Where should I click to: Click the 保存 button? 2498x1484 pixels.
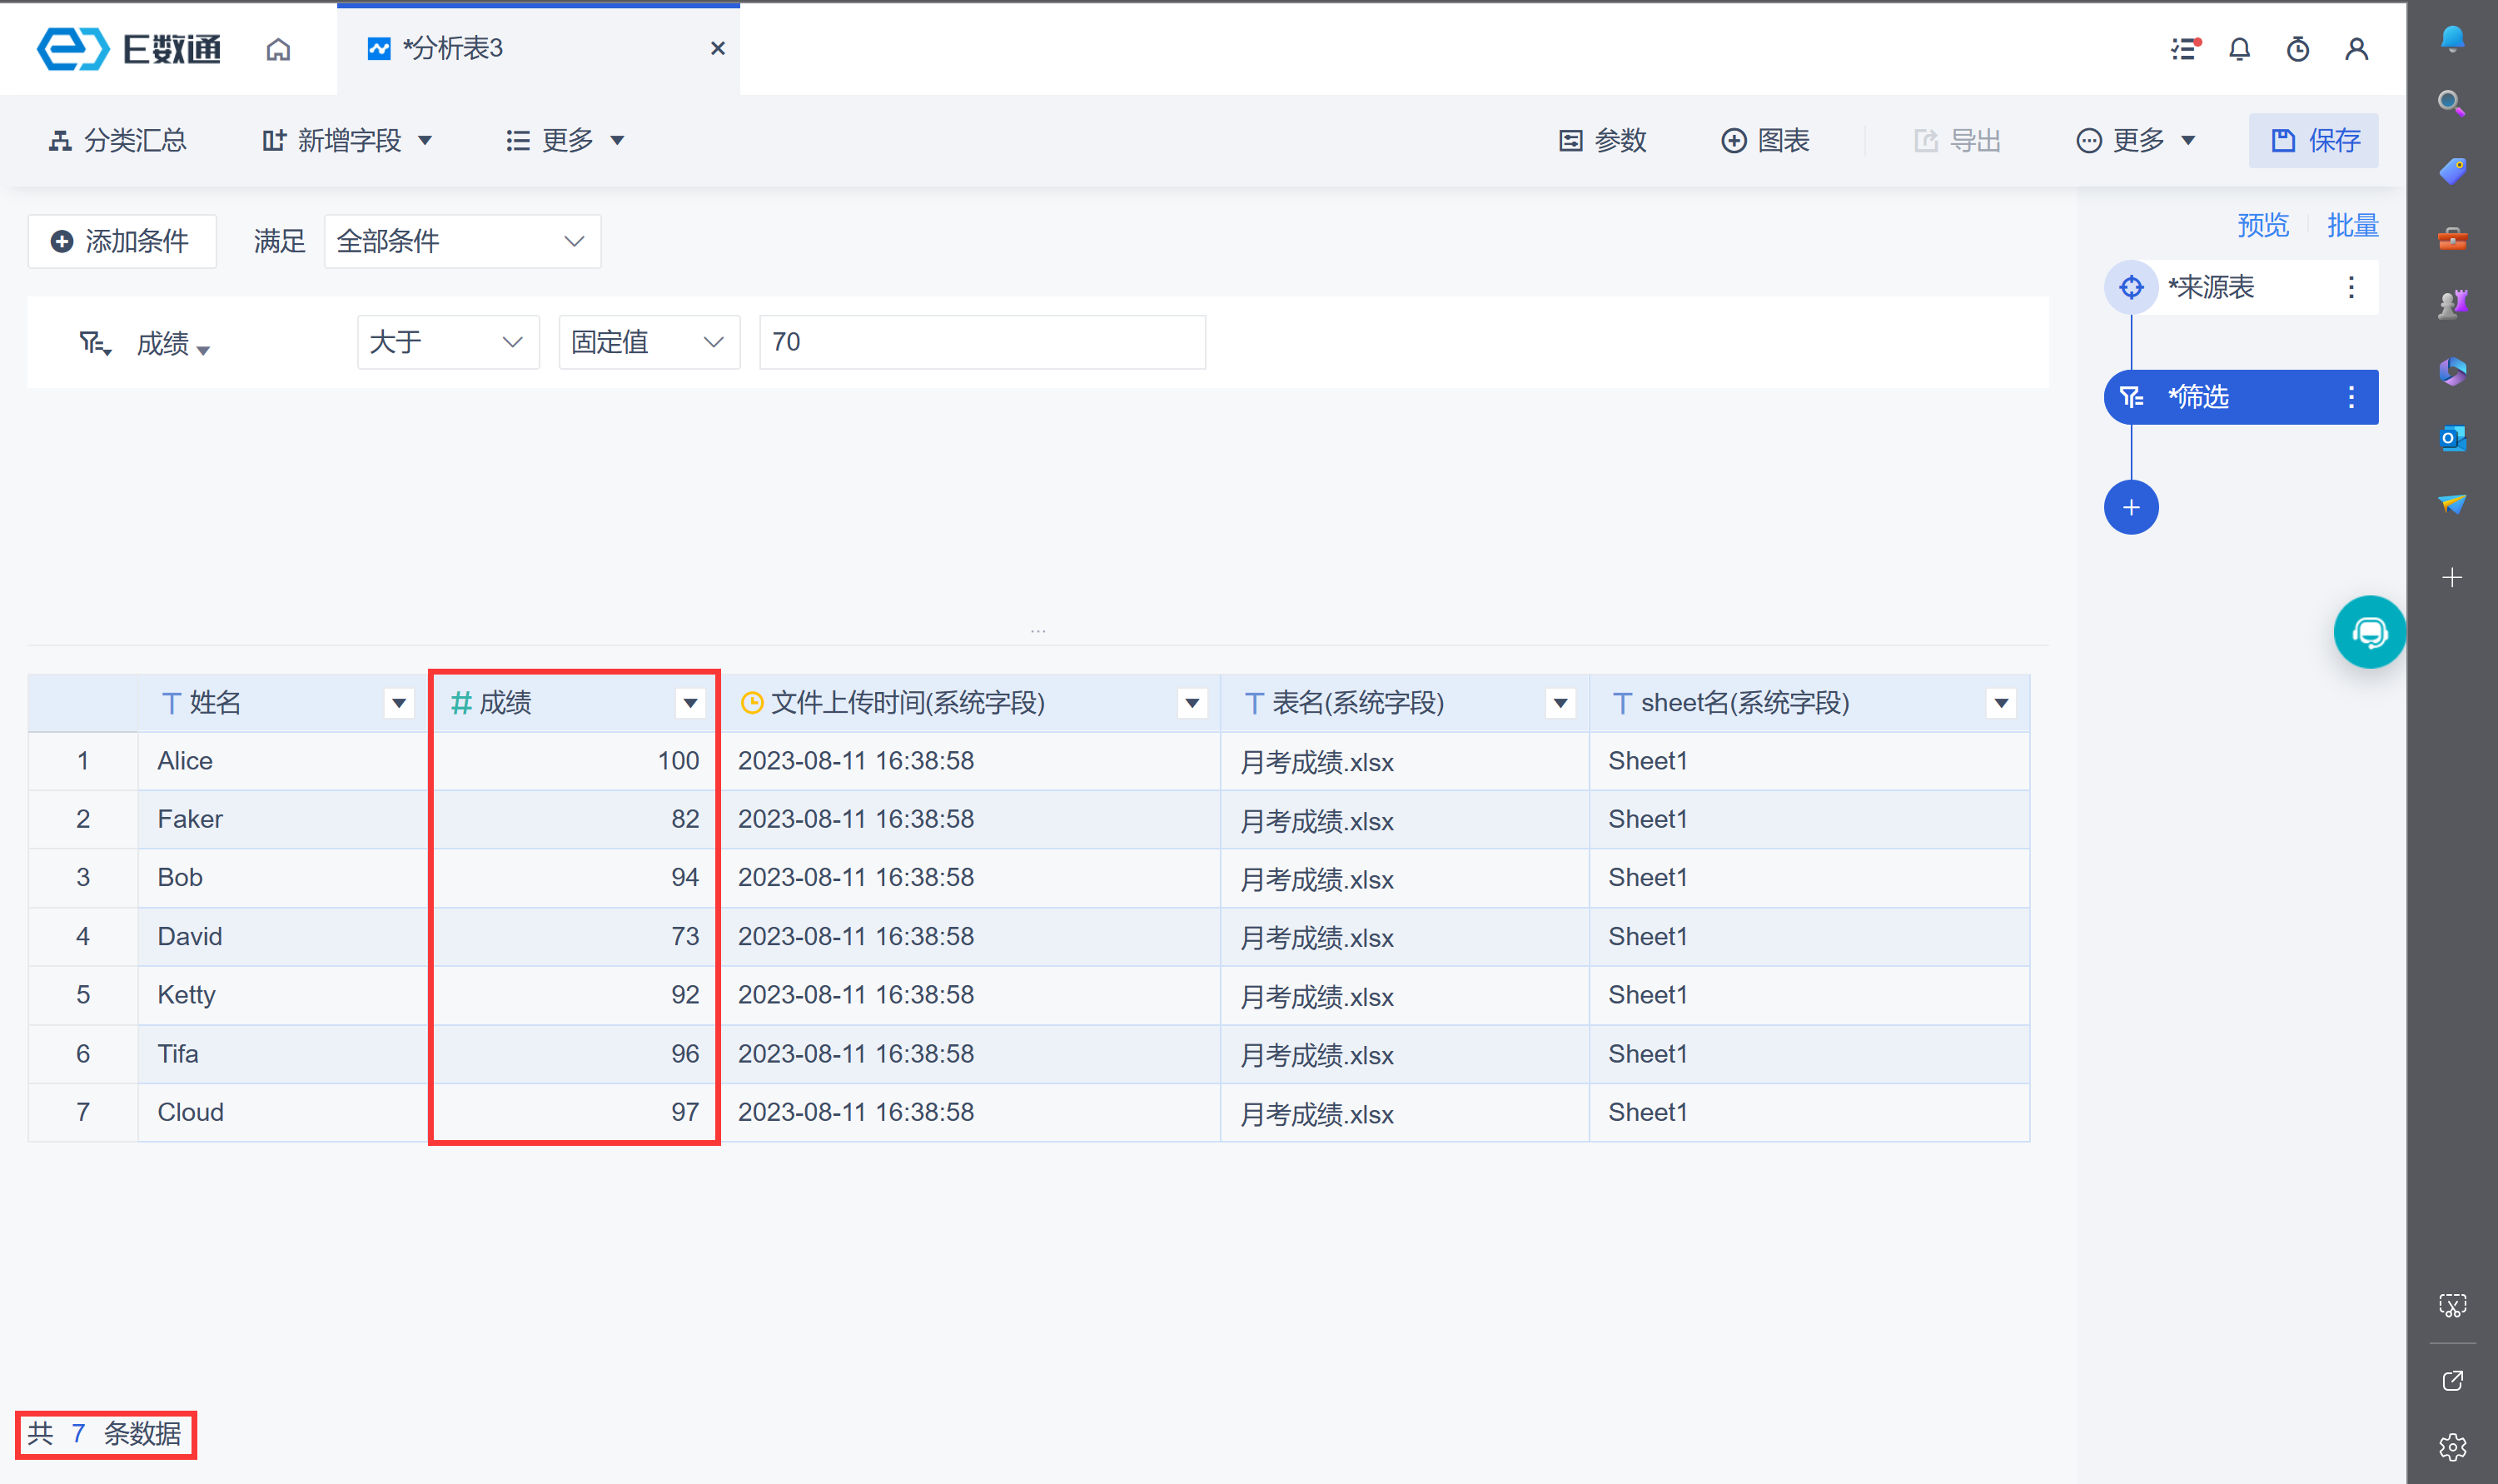2313,141
